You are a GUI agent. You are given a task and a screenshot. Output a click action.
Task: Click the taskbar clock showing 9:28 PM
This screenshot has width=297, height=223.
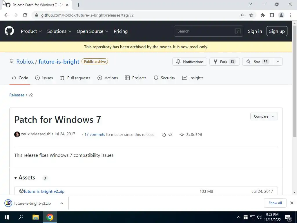point(272,217)
